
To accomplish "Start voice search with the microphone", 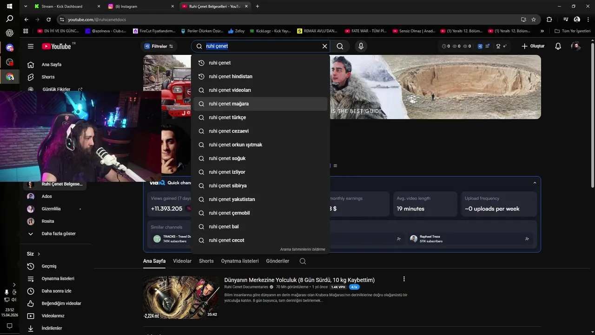I will click(361, 46).
